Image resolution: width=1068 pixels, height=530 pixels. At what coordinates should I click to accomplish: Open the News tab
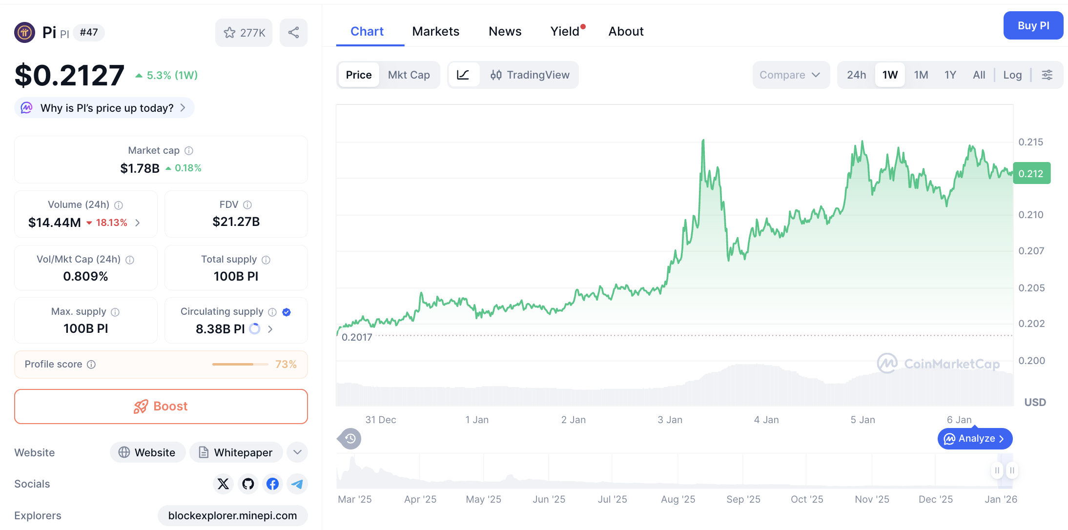click(505, 31)
